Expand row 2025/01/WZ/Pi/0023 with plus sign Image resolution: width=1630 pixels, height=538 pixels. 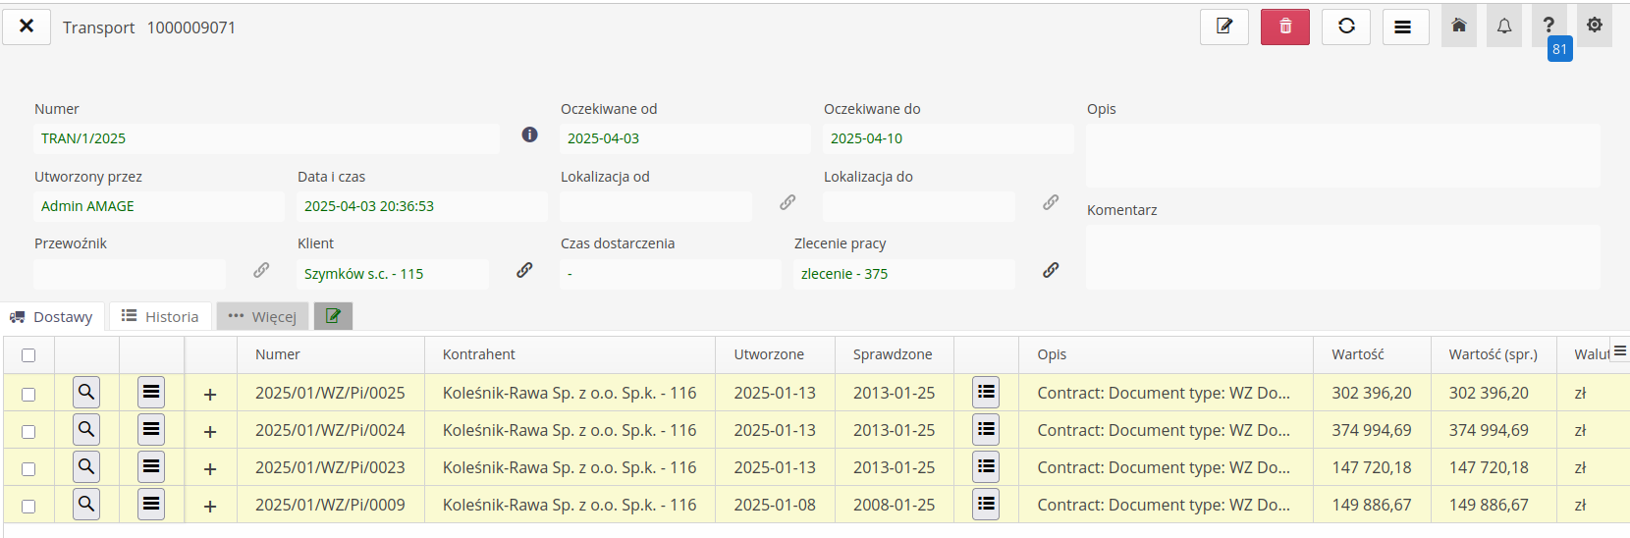pos(210,469)
